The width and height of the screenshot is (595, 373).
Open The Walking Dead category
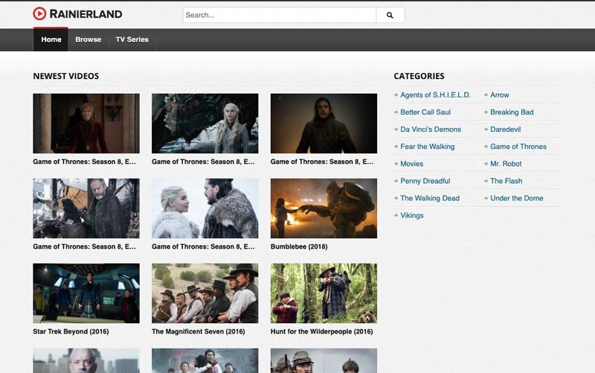point(430,198)
